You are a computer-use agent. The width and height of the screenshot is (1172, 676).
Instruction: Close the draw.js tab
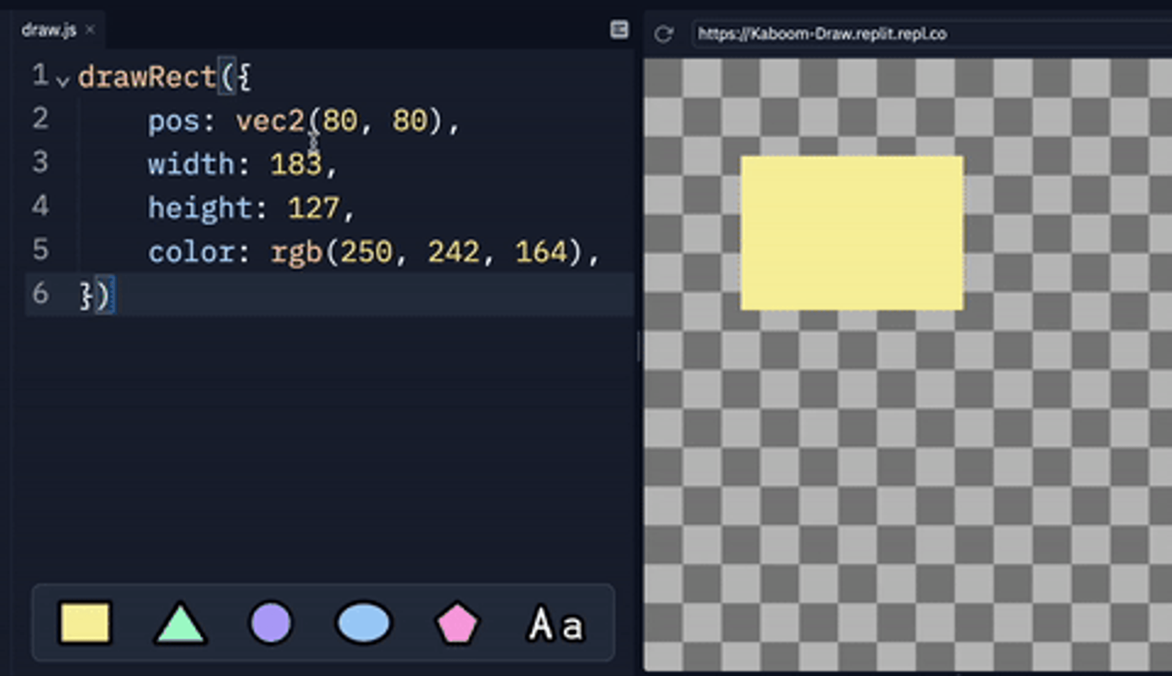coord(91,30)
